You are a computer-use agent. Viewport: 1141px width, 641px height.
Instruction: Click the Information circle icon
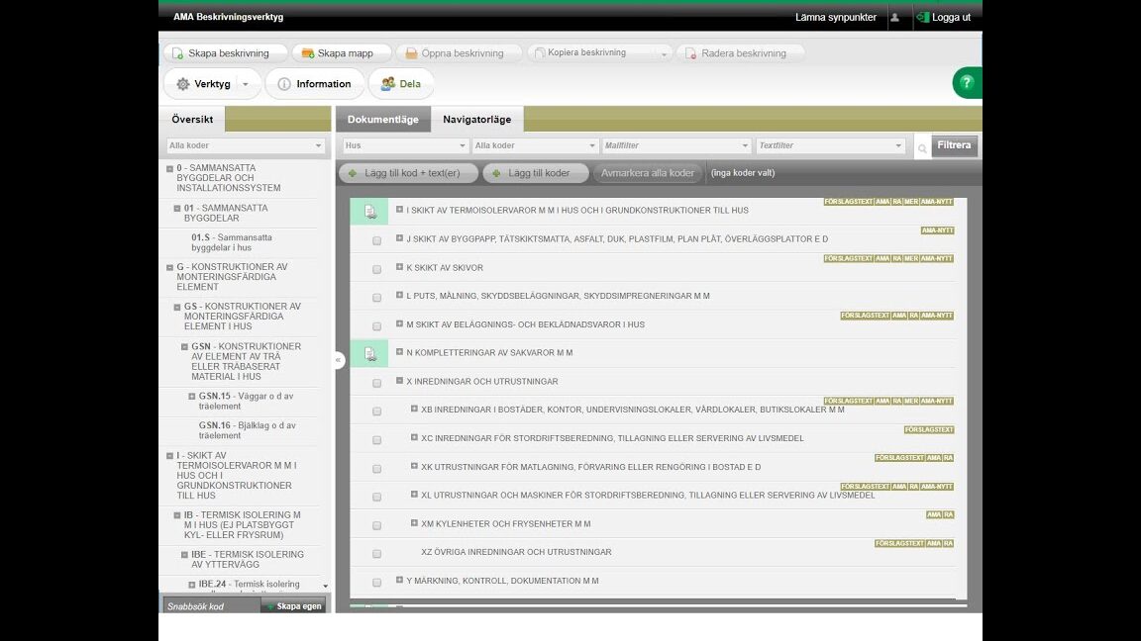tap(284, 84)
